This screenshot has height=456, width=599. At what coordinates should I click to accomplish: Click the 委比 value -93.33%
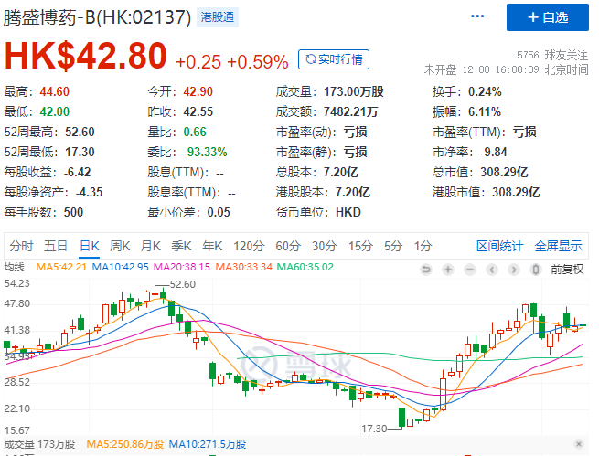205,152
